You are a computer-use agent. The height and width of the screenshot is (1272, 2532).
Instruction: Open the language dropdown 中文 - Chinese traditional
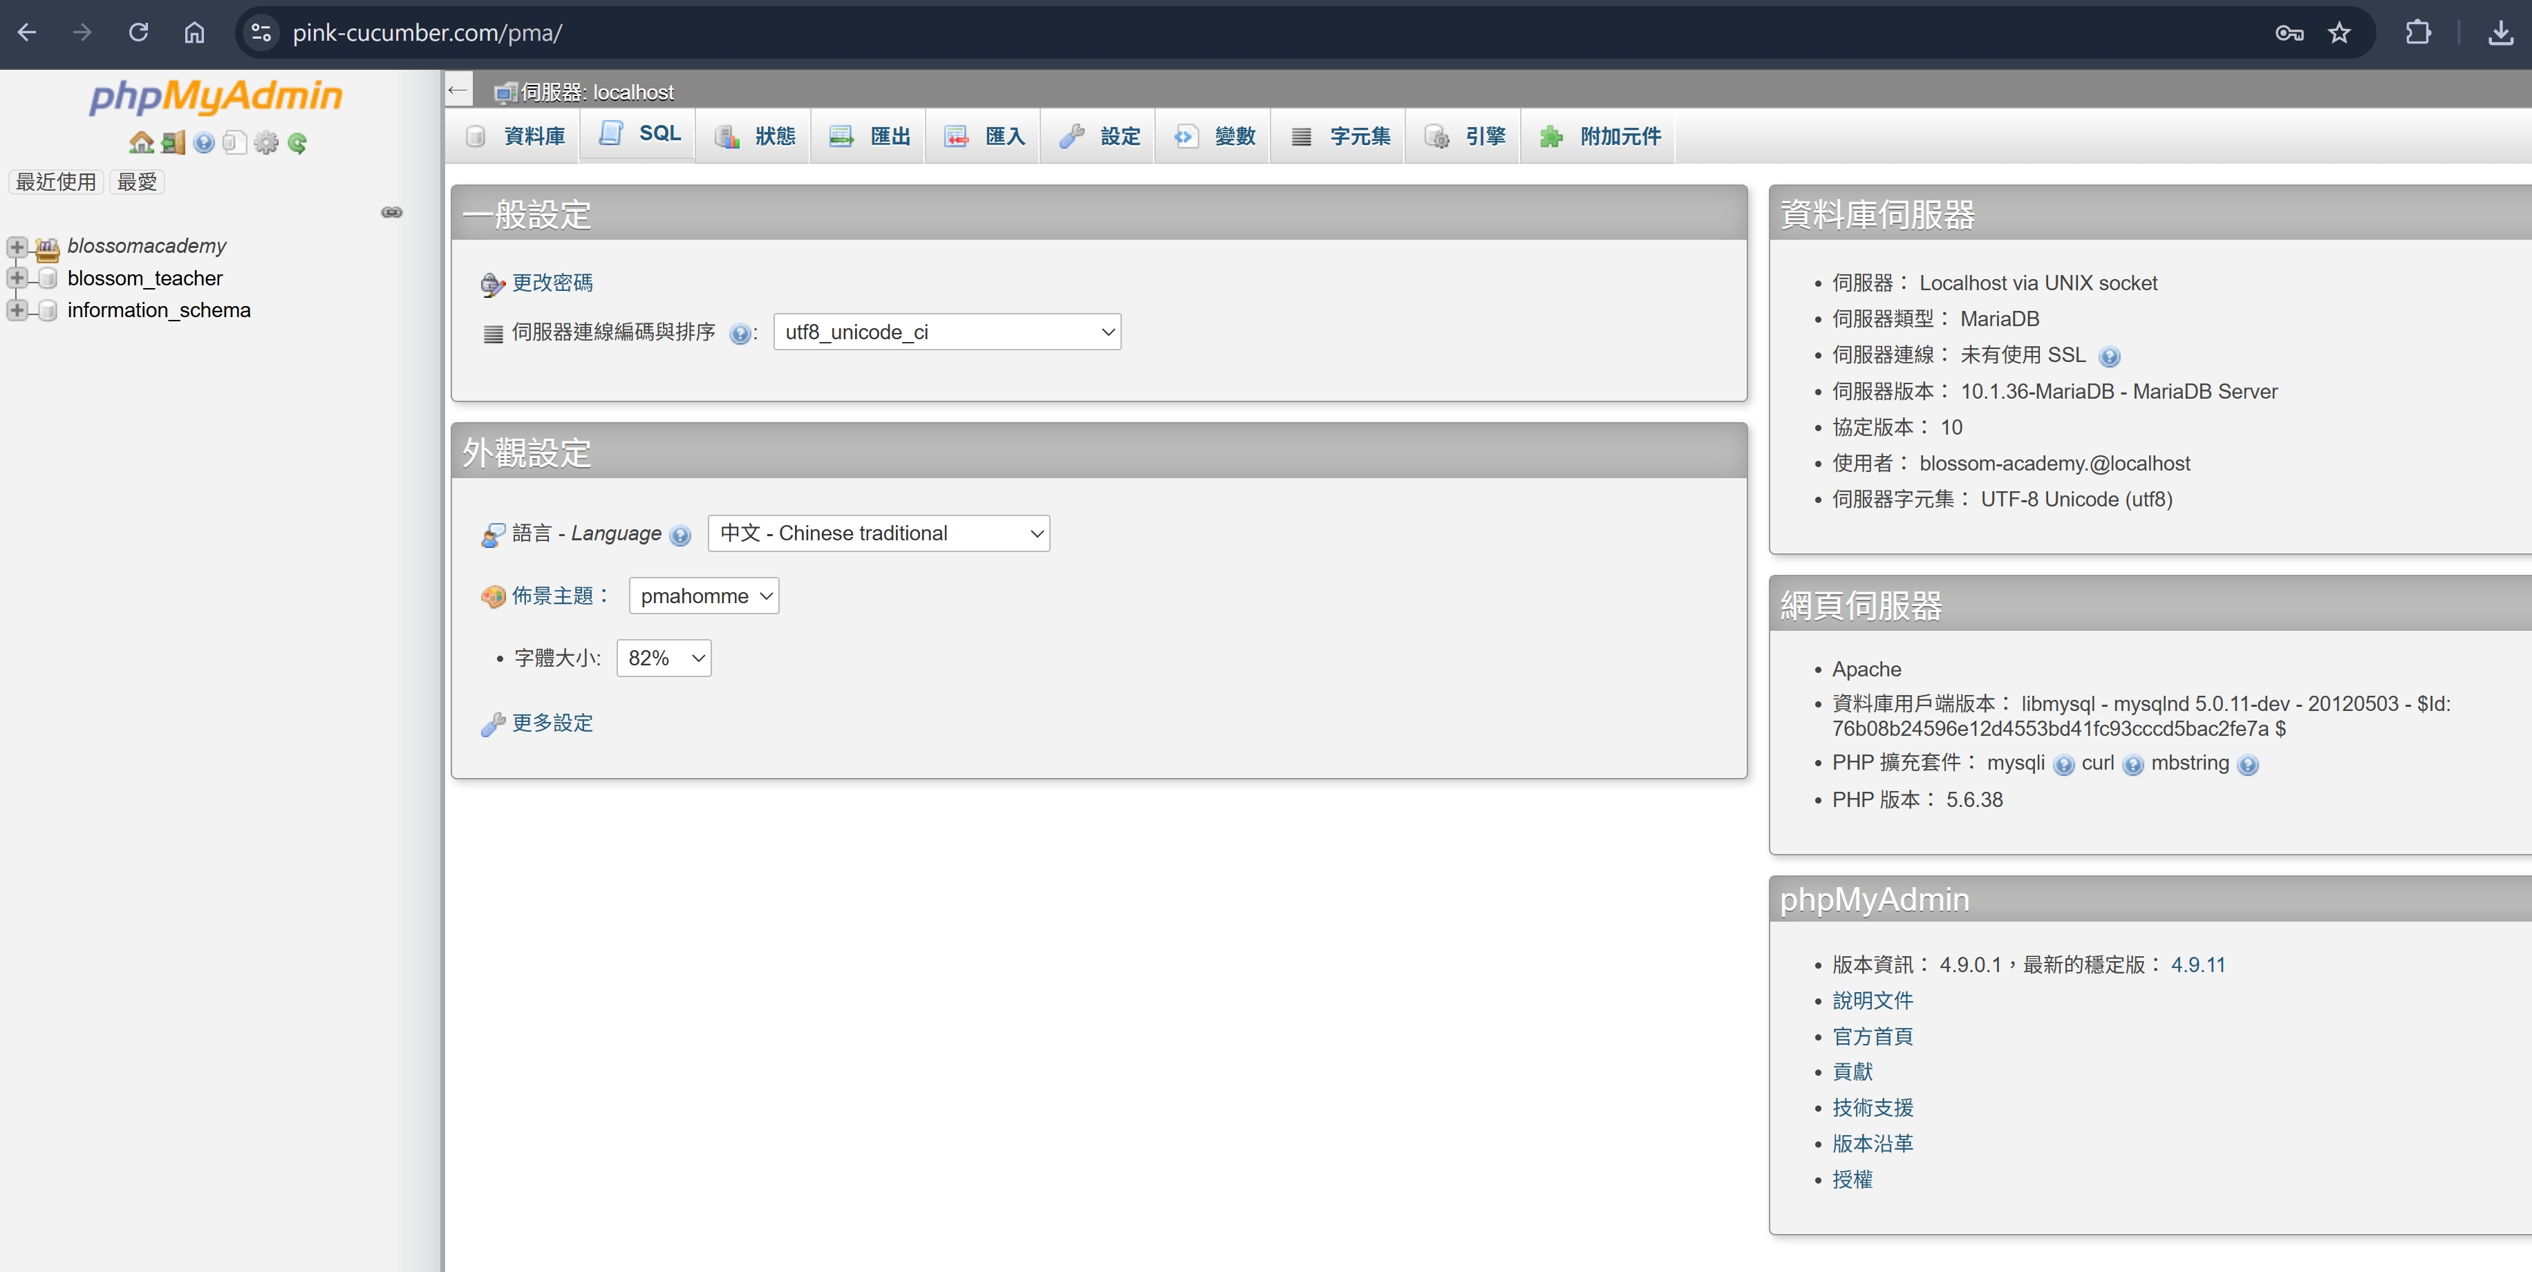[x=879, y=533]
